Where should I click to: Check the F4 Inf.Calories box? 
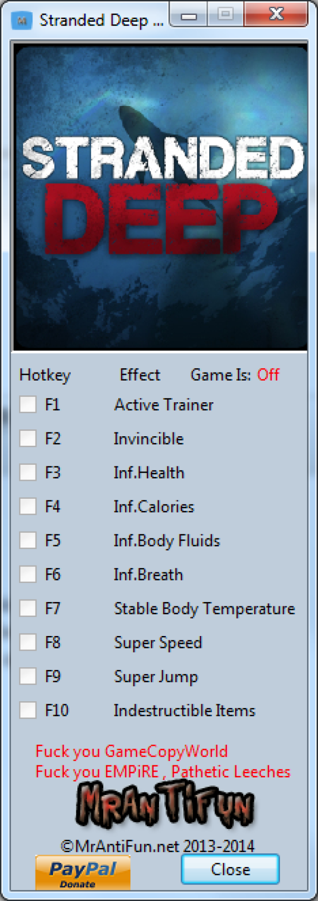pyautogui.click(x=28, y=506)
